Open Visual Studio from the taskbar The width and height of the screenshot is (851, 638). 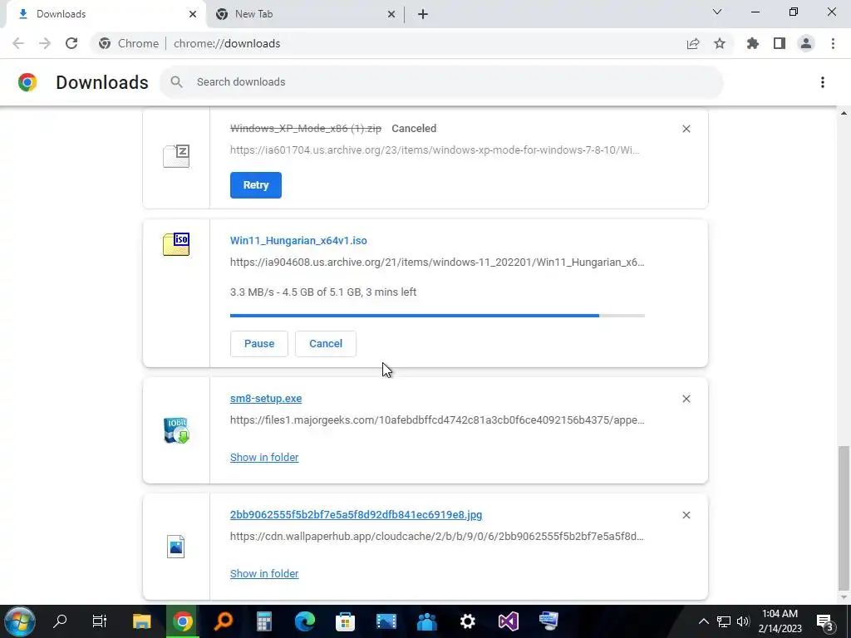pyautogui.click(x=509, y=621)
